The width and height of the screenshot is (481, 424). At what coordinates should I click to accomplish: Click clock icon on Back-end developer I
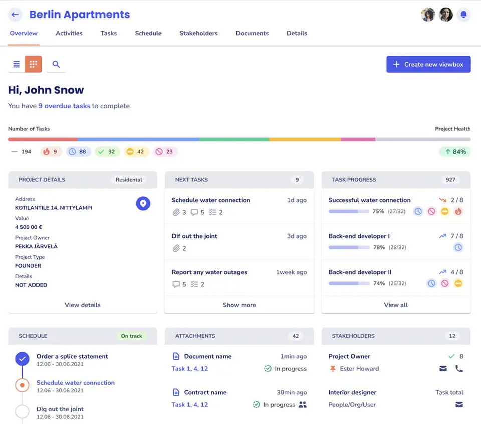pyautogui.click(x=458, y=247)
